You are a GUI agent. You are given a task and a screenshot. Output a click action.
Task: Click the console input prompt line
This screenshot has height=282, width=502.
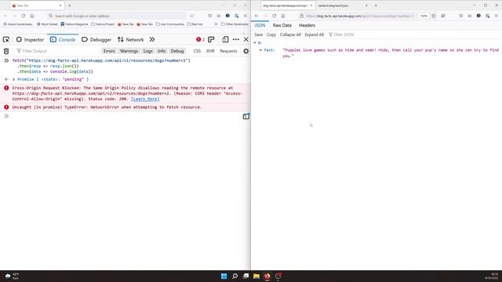click(x=125, y=116)
